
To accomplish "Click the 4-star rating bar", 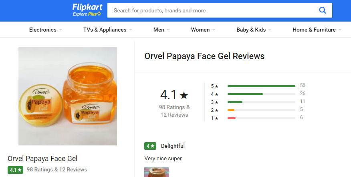I will (261, 94).
